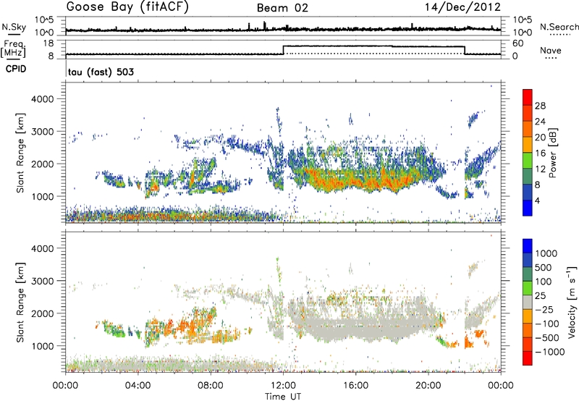Click the 4000 range tick in velocity panel

click(42, 248)
